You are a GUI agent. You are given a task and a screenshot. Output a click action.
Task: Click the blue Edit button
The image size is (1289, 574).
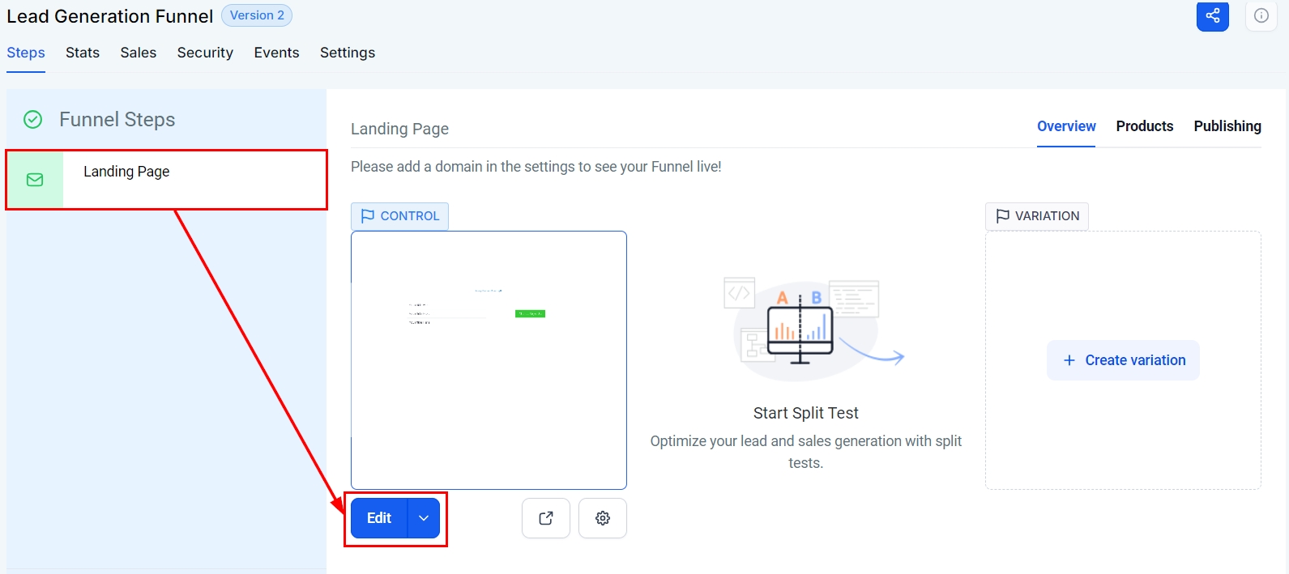pyautogui.click(x=378, y=518)
